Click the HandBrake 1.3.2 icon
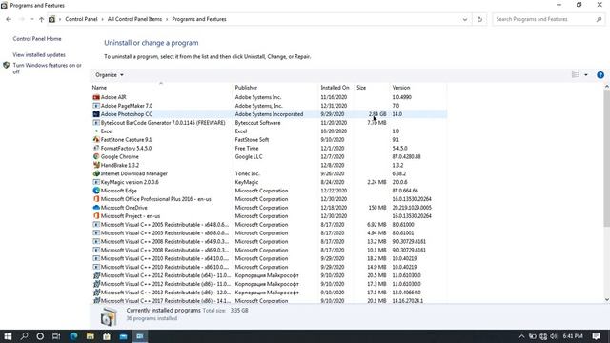The image size is (610, 343). (x=96, y=165)
